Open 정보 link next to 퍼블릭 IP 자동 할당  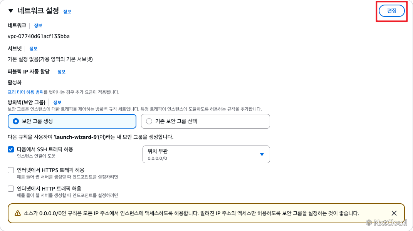61,72
